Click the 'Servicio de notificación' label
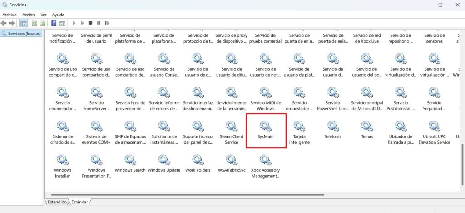 point(63,38)
